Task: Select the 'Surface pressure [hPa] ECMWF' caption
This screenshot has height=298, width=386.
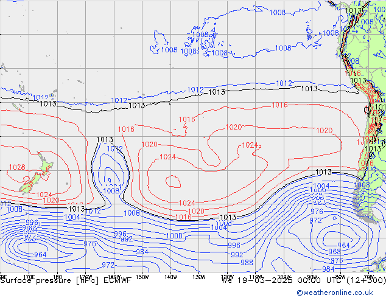Action: (x=66, y=280)
